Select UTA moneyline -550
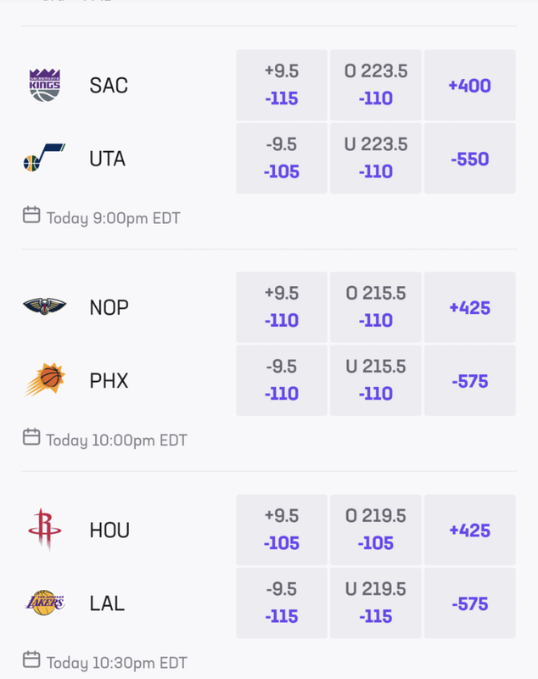The width and height of the screenshot is (538, 679). pos(469,158)
